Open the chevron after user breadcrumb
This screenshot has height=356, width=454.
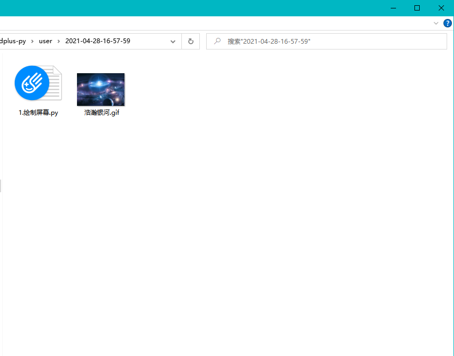pyautogui.click(x=59, y=42)
